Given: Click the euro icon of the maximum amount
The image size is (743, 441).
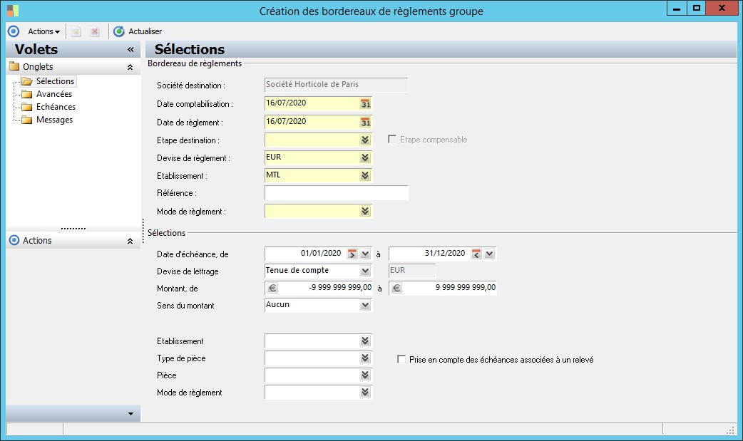Looking at the screenshot, I should tap(396, 288).
